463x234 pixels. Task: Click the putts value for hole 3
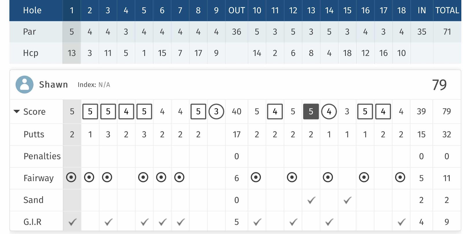tap(108, 134)
